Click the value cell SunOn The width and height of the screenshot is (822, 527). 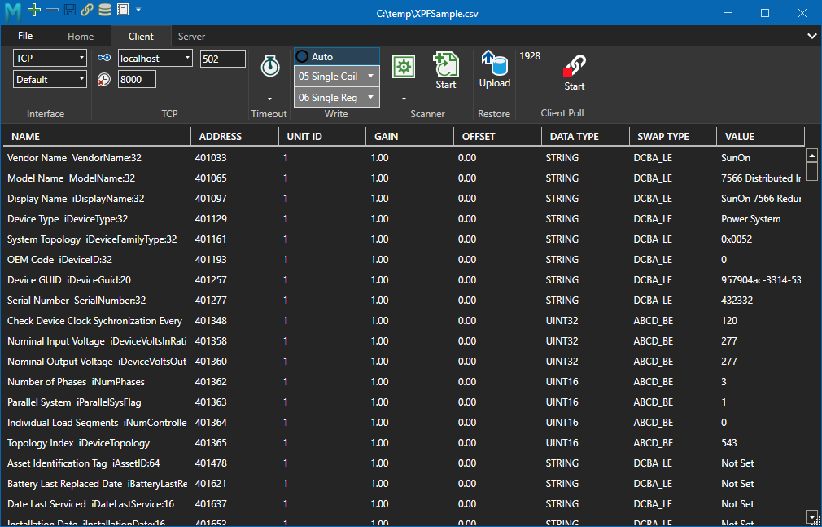pyautogui.click(x=736, y=158)
